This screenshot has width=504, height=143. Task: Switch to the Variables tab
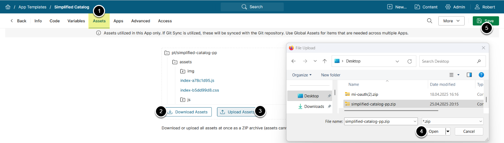tap(76, 21)
